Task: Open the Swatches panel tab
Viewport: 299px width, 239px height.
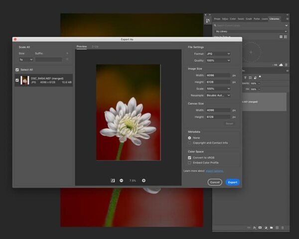Action: 241,19
